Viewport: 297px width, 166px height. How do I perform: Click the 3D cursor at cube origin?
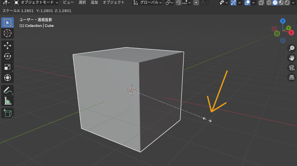coord(132,91)
